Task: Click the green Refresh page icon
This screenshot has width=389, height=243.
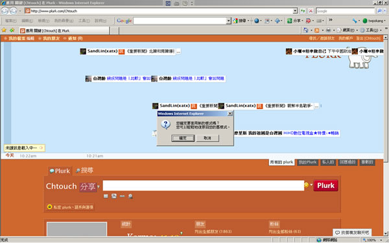Action: [x=303, y=11]
